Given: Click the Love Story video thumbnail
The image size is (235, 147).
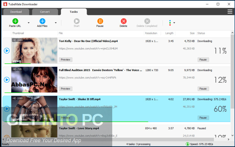Looking at the screenshot, I should click(x=34, y=131).
